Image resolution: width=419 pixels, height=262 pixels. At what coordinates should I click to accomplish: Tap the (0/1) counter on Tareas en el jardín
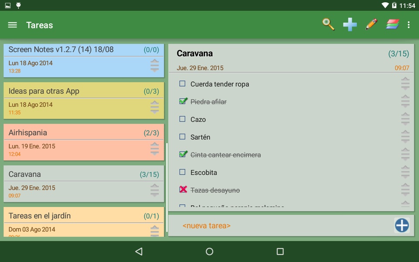[151, 216]
